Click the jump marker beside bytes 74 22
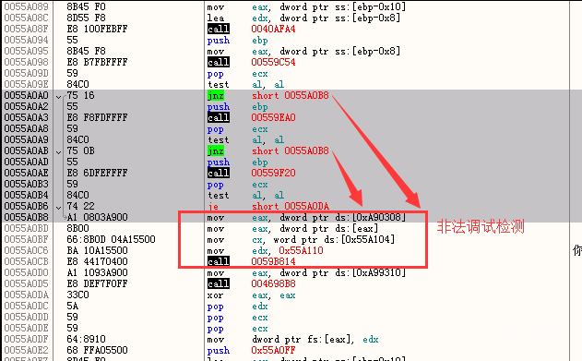This screenshot has height=361, width=582. pos(58,207)
